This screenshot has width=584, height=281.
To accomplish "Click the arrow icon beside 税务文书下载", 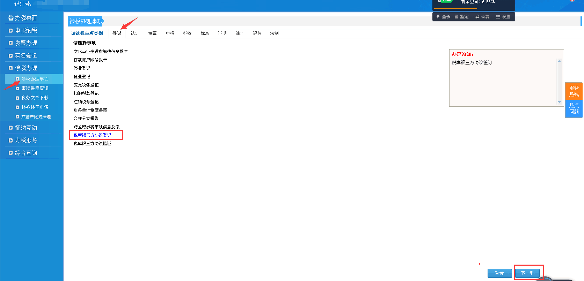I will (17, 98).
